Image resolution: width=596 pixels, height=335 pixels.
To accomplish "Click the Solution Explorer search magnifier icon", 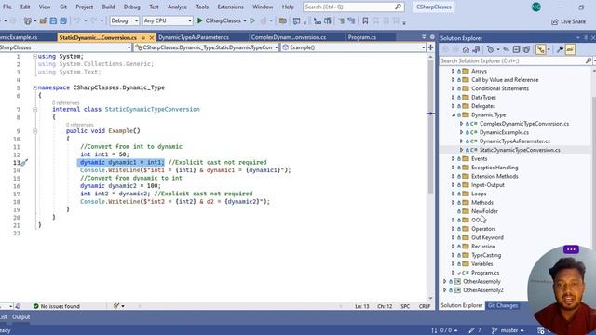I will (x=589, y=60).
